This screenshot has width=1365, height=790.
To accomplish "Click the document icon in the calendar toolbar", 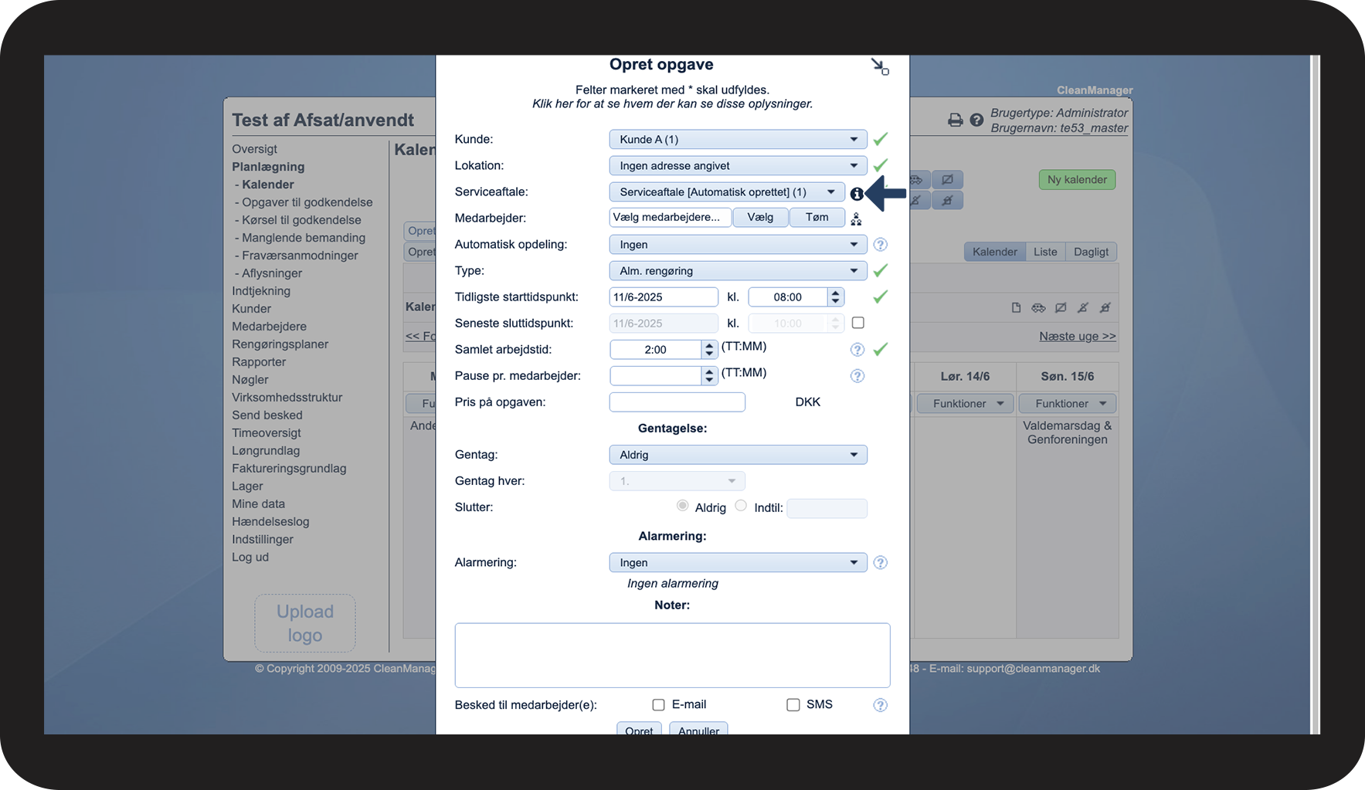I will tap(1017, 308).
